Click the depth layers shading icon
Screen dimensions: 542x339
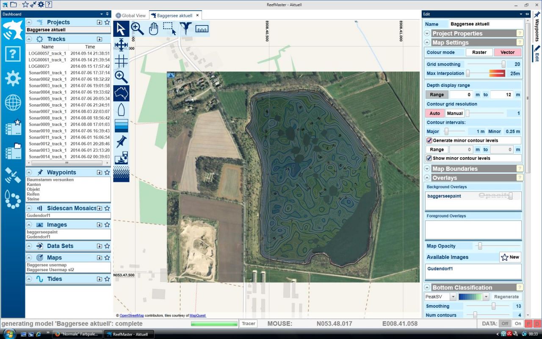121,125
